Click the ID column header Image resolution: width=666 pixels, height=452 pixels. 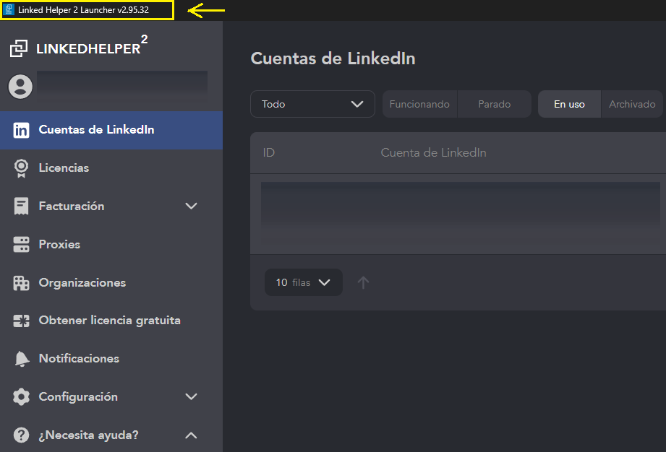[269, 153]
